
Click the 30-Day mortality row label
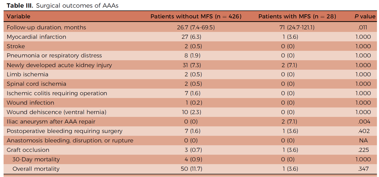click(x=36, y=160)
